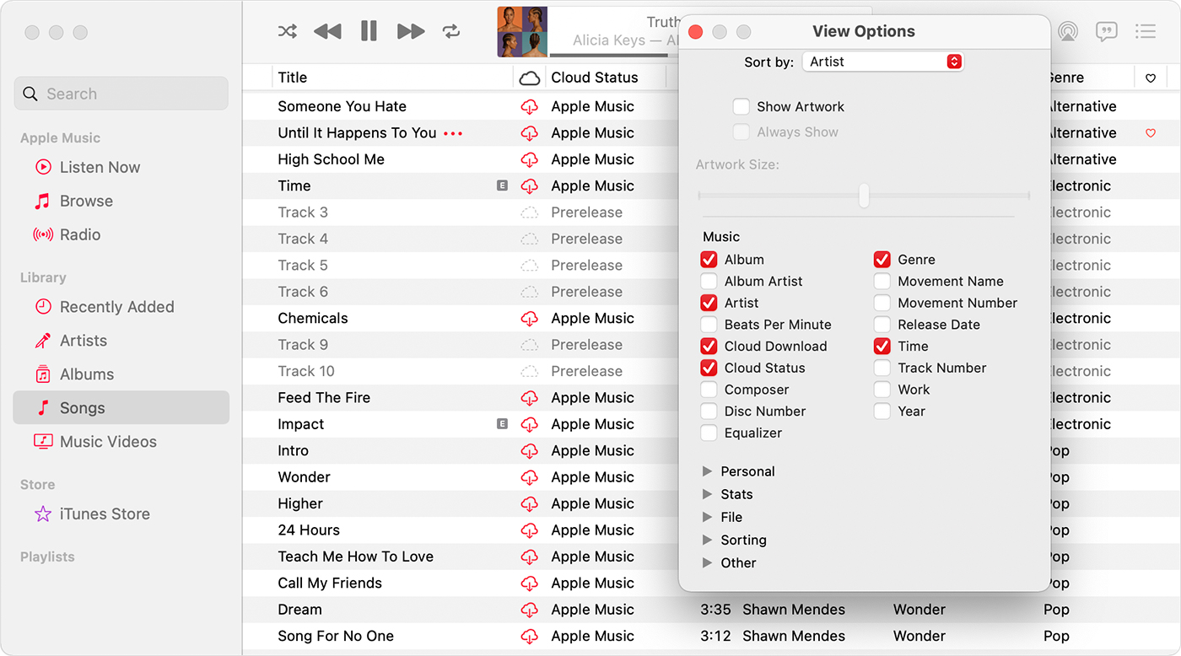Uncheck the Artist column checkbox
Viewport: 1181px width, 656px height.
(x=709, y=303)
